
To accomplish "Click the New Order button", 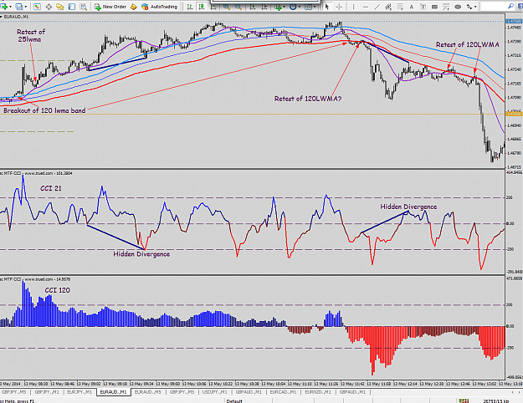I will click(x=110, y=7).
